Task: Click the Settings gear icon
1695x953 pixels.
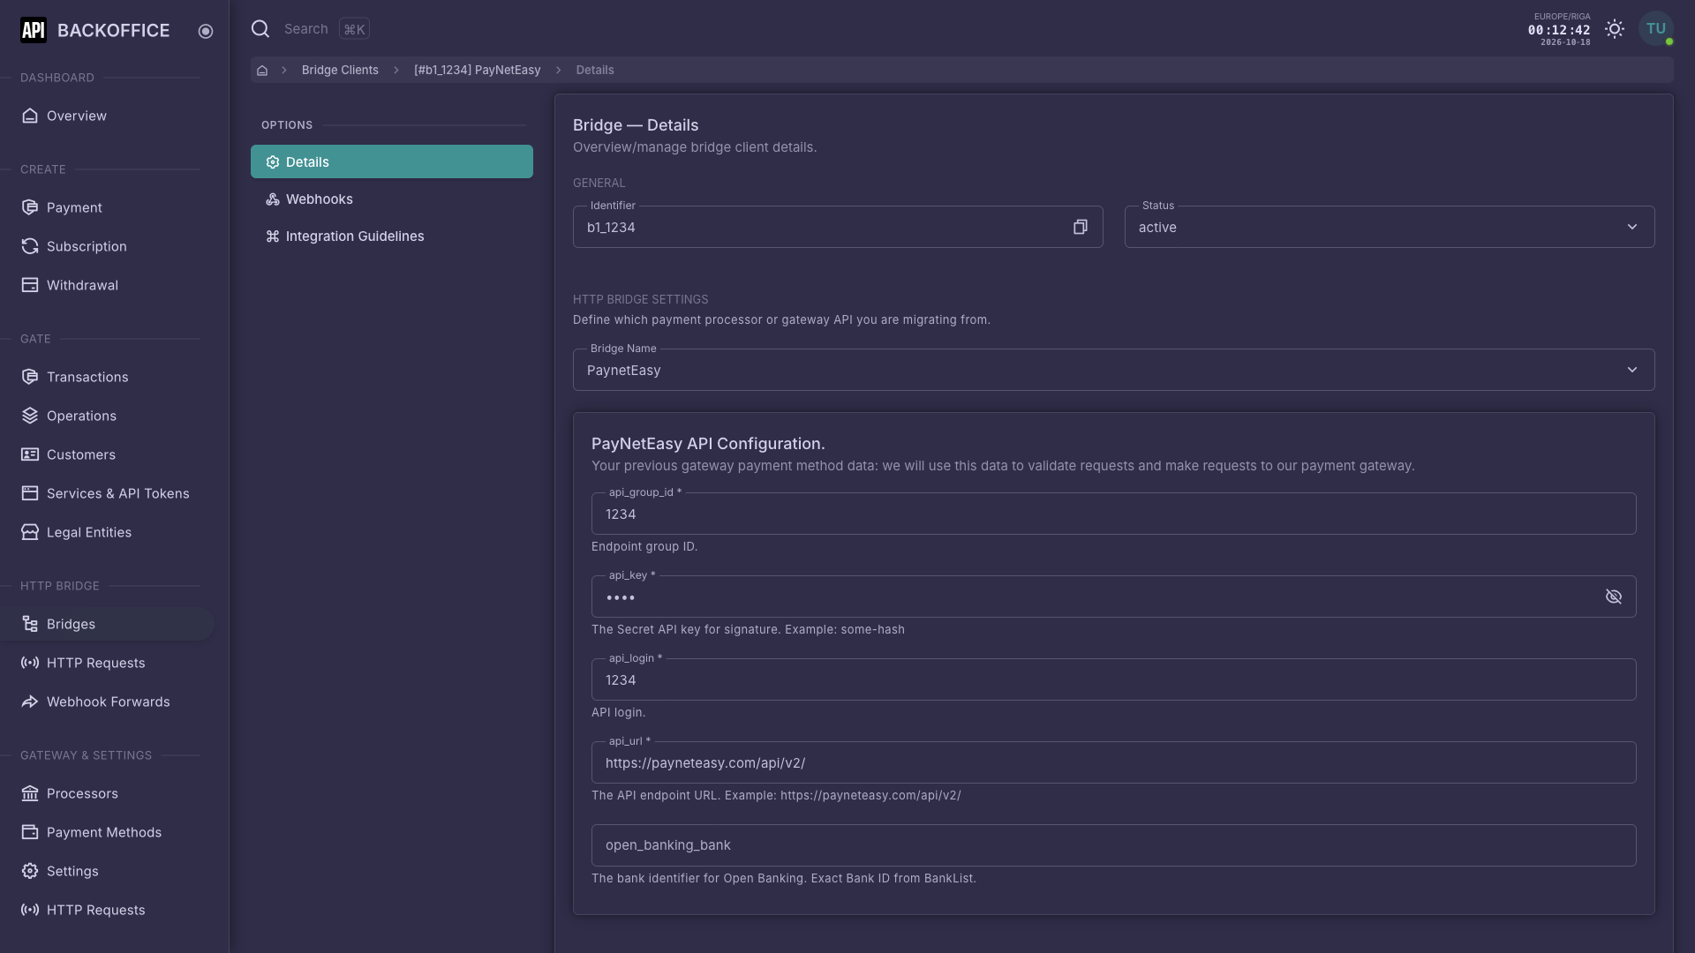Action: [30, 872]
